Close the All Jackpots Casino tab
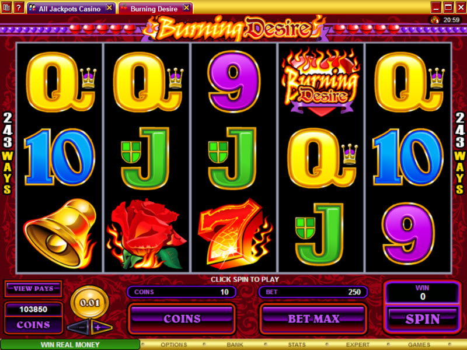Screen dimensions: 467x350 pos(109,8)
